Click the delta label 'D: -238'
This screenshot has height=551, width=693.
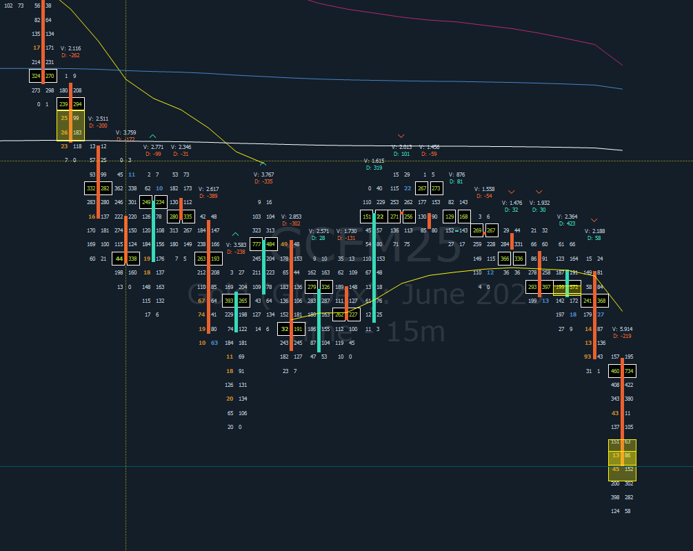(236, 252)
